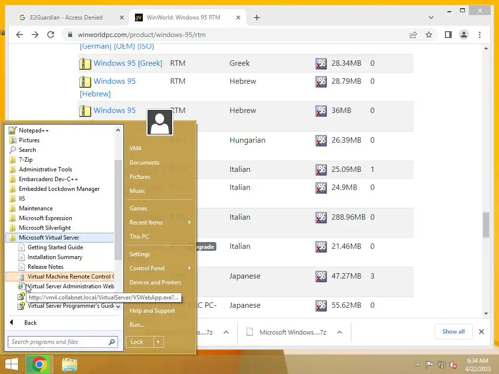This screenshot has width=499, height=374.
Task: Open Music from start menu
Action: [x=137, y=191]
